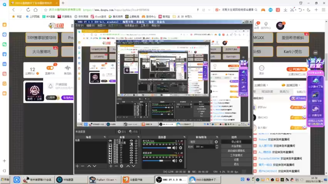
Task: Pop out the Sources dock panel icon
Action: point(138,137)
